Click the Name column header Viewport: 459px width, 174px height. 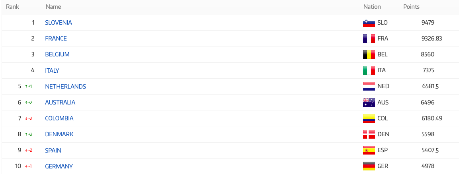tap(53, 7)
